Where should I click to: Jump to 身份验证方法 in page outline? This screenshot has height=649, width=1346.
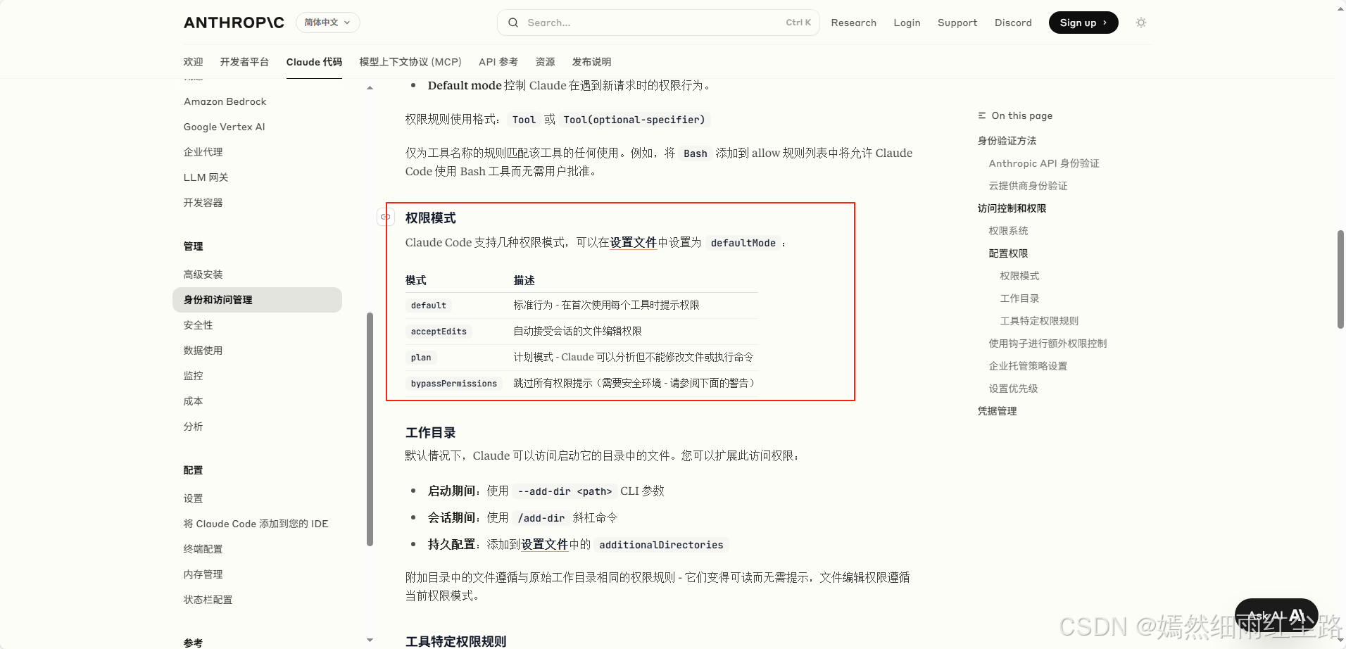(x=1007, y=141)
